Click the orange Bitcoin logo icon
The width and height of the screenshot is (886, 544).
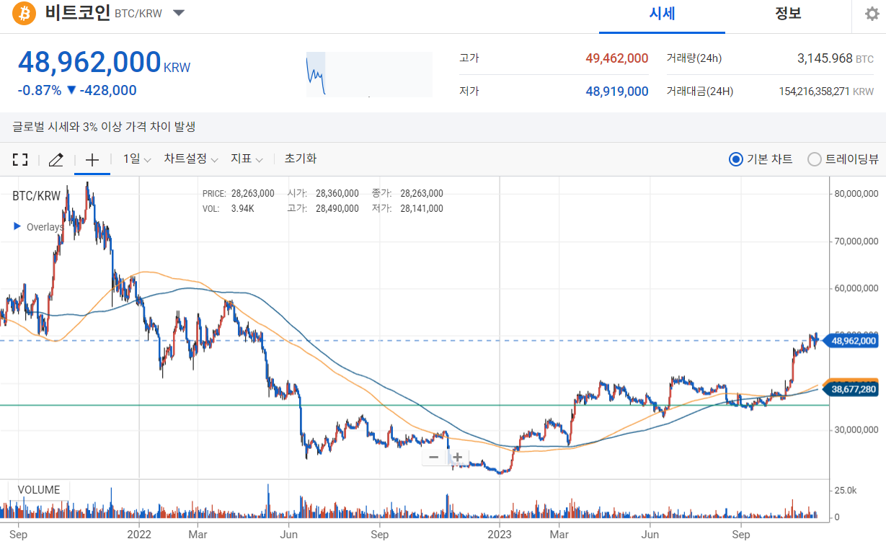25,13
